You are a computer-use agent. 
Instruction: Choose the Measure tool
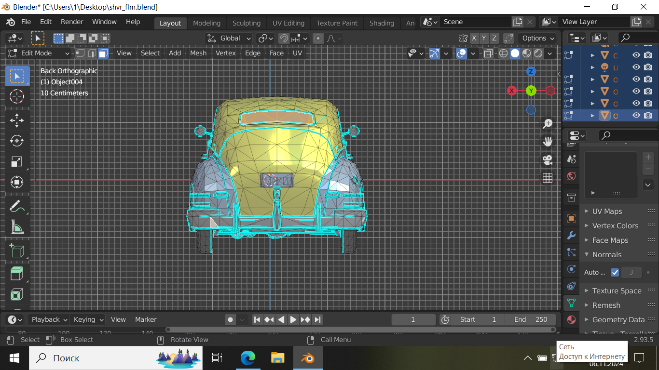(x=17, y=226)
